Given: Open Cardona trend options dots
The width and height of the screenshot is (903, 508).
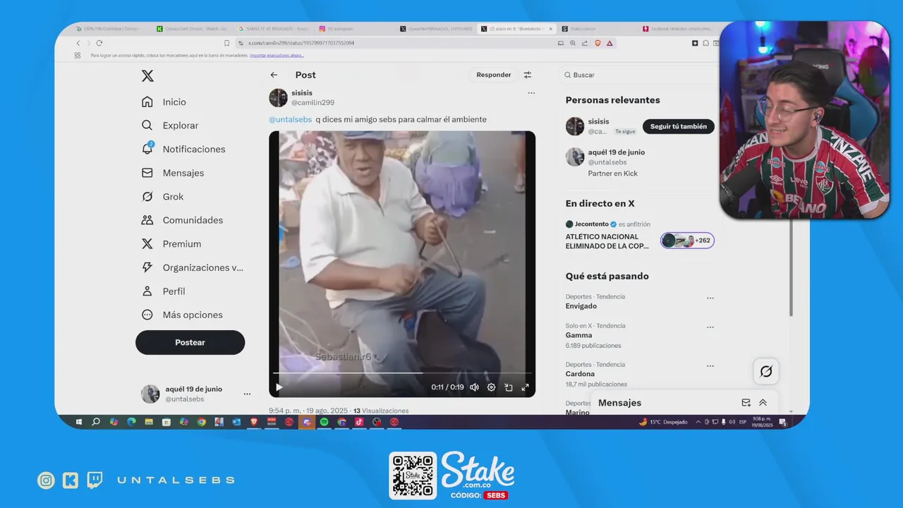Looking at the screenshot, I should click(710, 366).
